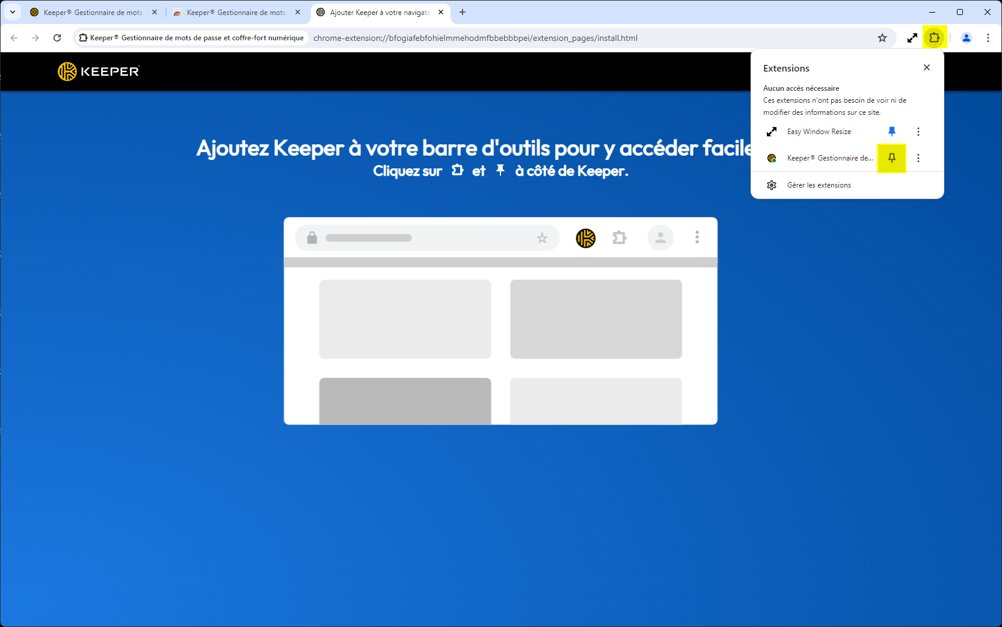Open a new tab with plus button

tap(463, 12)
